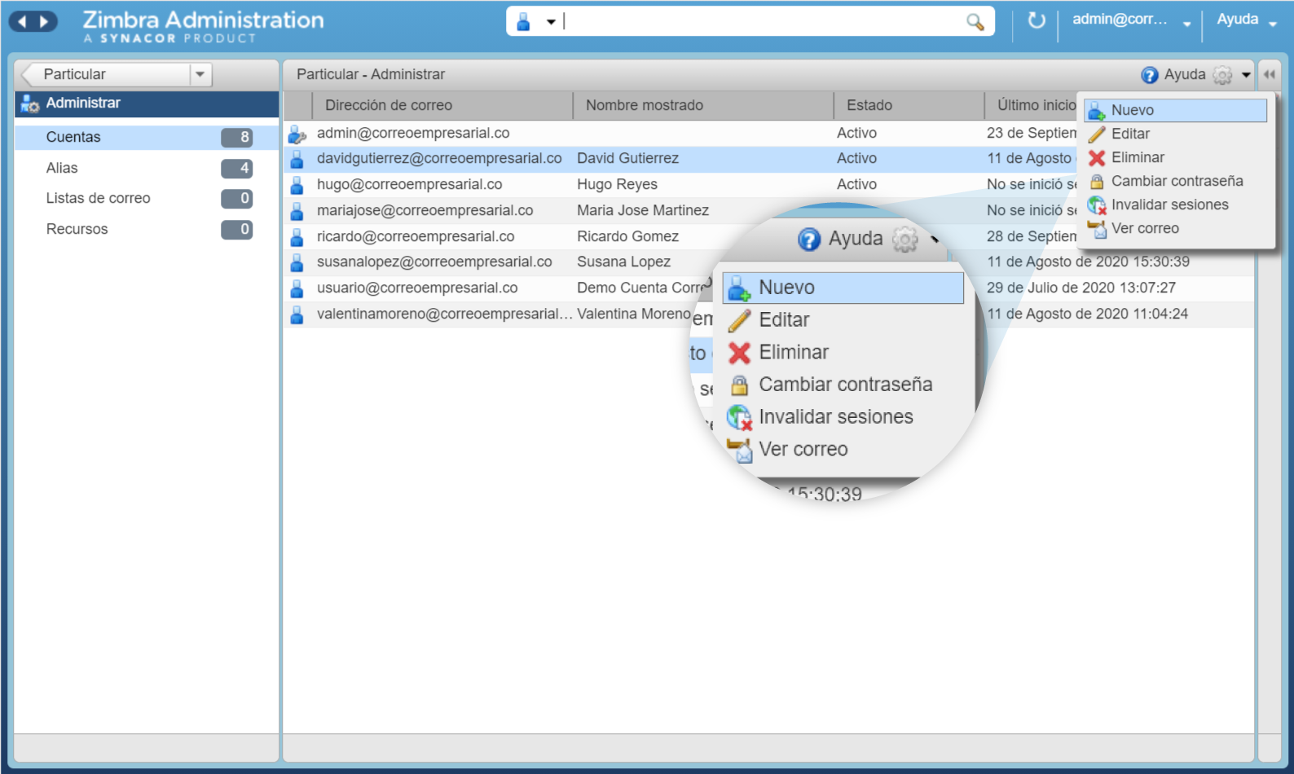Open the Ayuda menu in header

[x=1246, y=20]
